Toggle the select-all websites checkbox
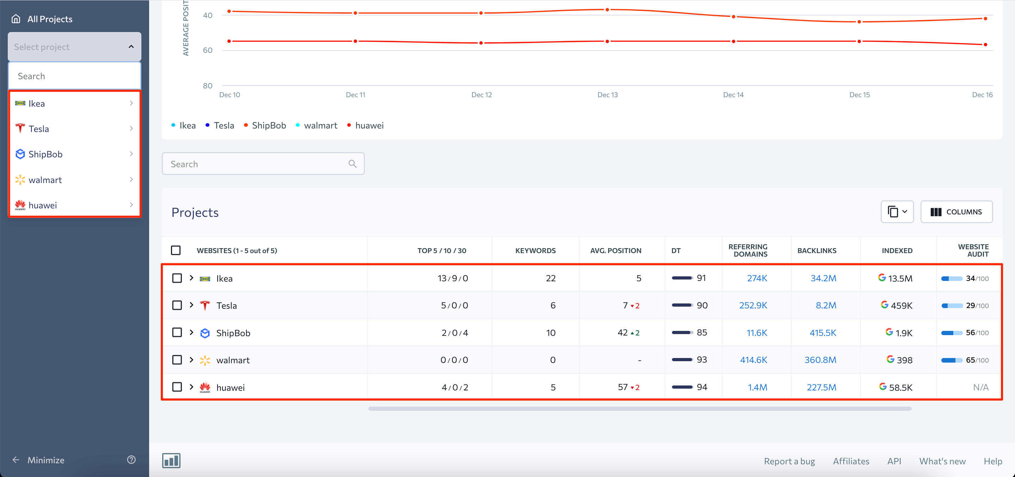Viewport: 1015px width, 477px height. click(x=176, y=250)
